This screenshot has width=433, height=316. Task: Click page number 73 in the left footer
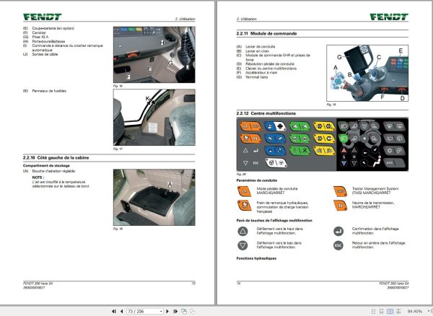[193, 284]
